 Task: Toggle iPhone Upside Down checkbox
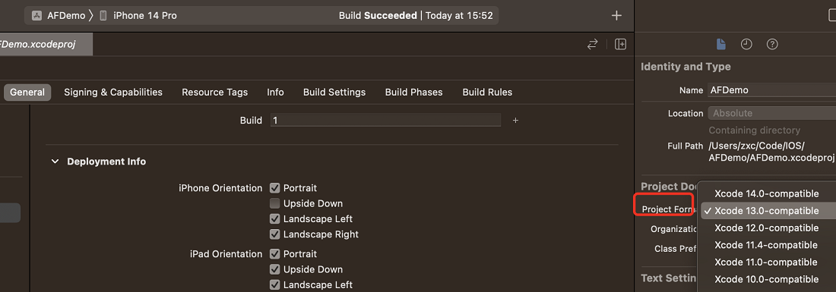click(275, 203)
